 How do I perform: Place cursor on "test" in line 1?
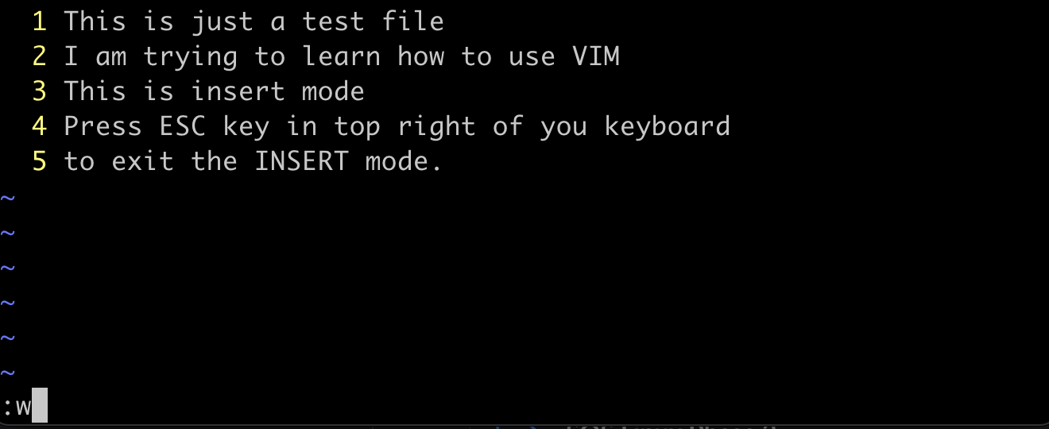[333, 21]
